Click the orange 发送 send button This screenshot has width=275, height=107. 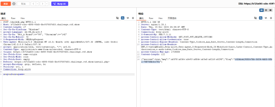pyautogui.click(x=5, y=4)
